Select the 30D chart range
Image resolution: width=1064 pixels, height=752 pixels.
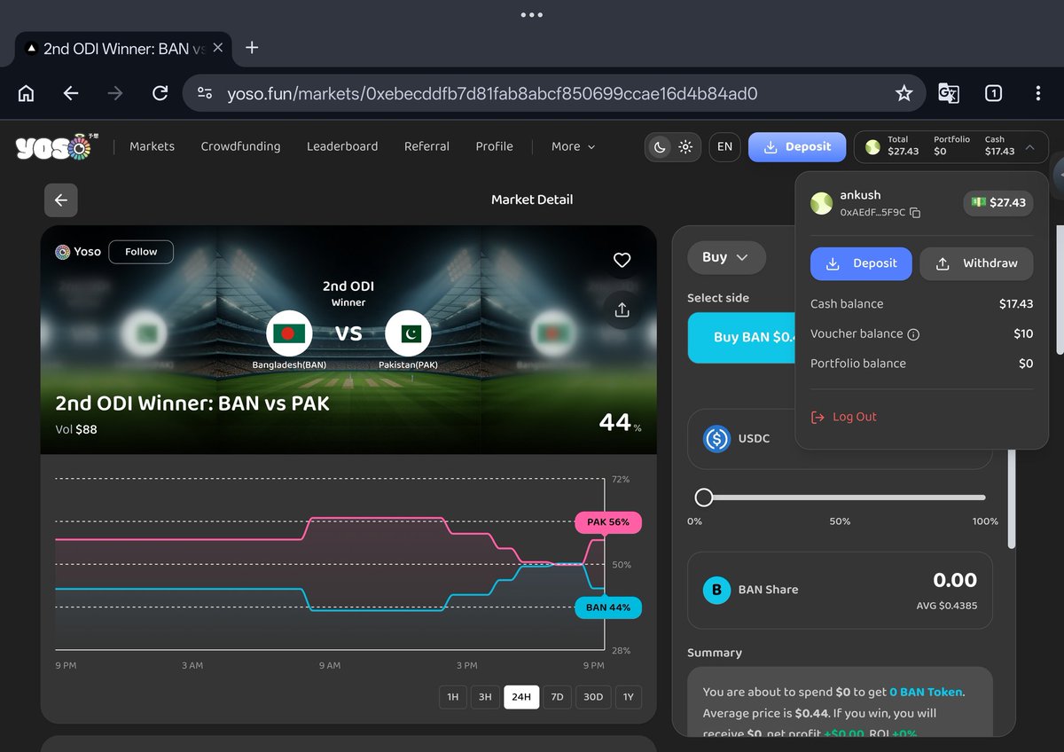(x=593, y=697)
